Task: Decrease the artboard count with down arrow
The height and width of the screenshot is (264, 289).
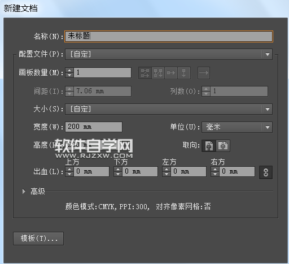Action: [x=69, y=75]
